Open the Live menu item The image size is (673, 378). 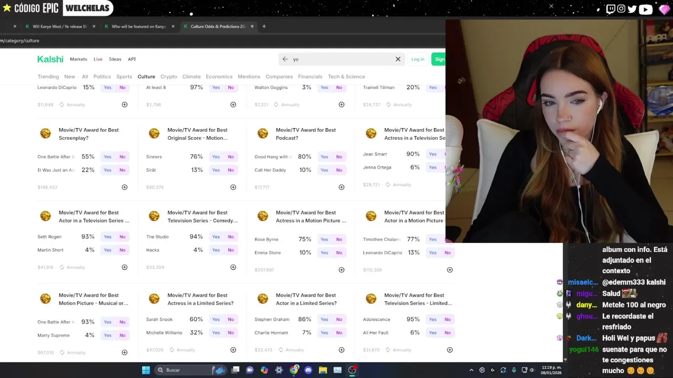click(x=98, y=59)
